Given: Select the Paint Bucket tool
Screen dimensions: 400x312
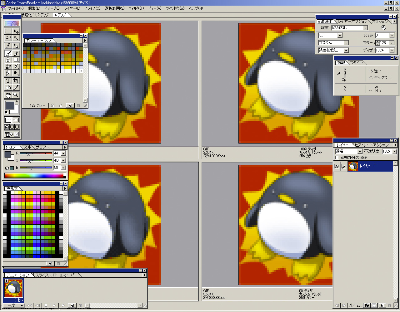Looking at the screenshot, I should (8, 87).
